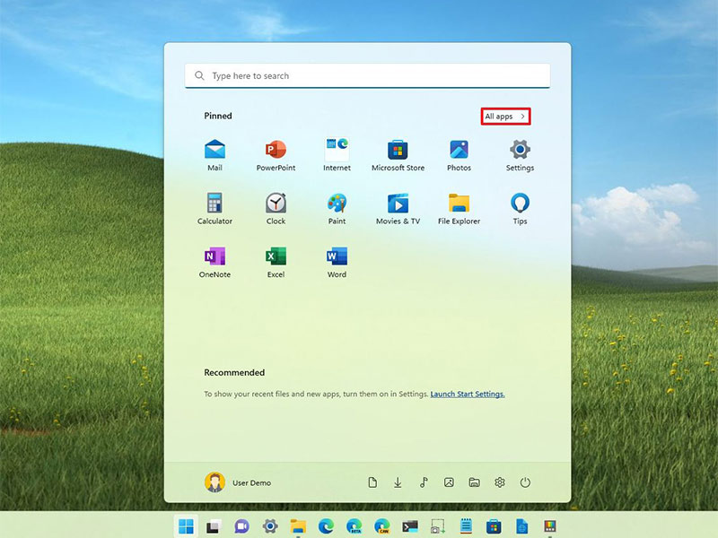Open the Mail app
Image resolution: width=718 pixels, height=538 pixels.
[215, 155]
